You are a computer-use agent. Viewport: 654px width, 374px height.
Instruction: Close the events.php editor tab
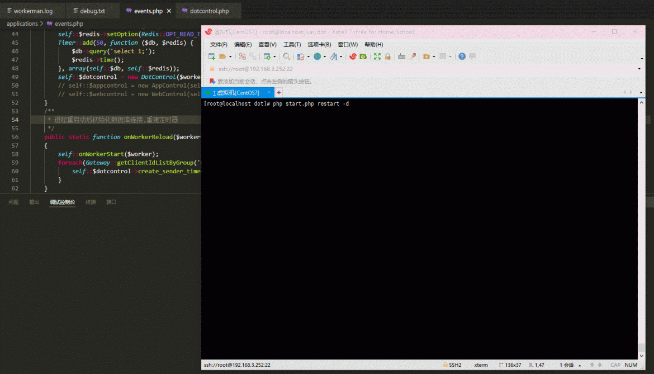(x=169, y=11)
